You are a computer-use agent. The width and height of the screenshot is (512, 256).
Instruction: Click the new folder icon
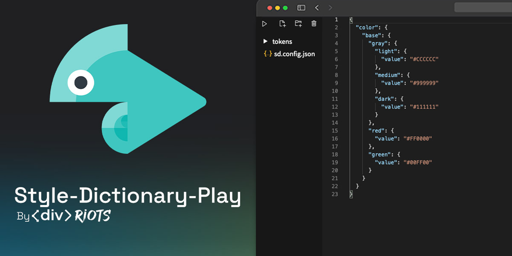point(298,23)
